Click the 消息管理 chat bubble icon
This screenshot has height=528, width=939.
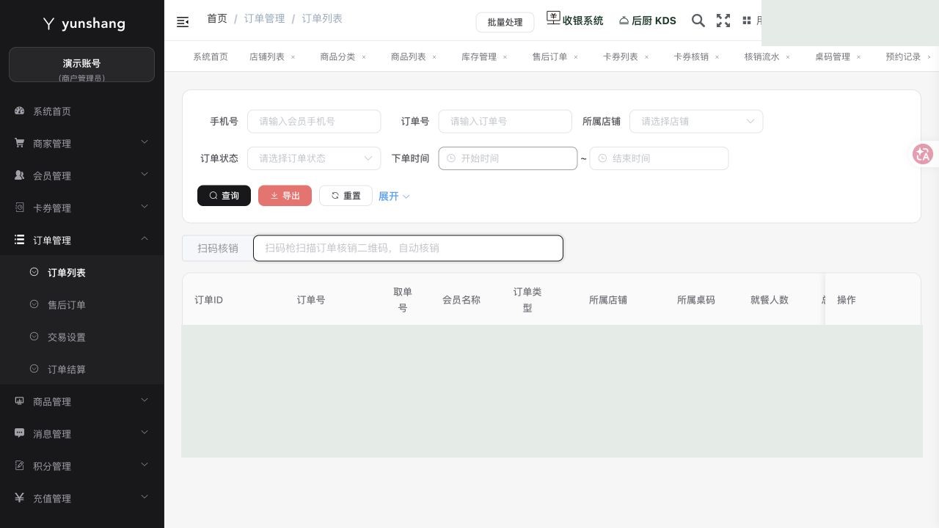point(20,433)
